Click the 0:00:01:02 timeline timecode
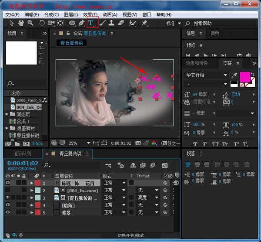 click(x=23, y=164)
